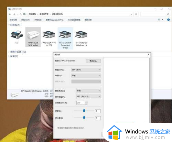Toggle preview/scan as separate files checkbox
The height and width of the screenshot is (142, 172).
56,128
